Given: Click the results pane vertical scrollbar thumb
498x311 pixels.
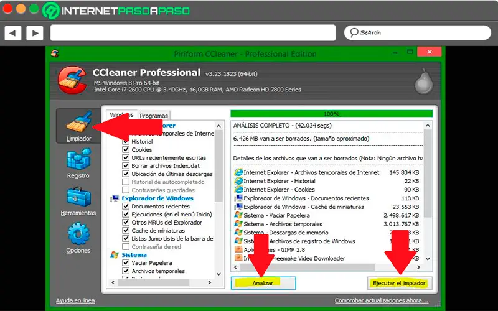Looking at the screenshot, I should tap(428, 174).
